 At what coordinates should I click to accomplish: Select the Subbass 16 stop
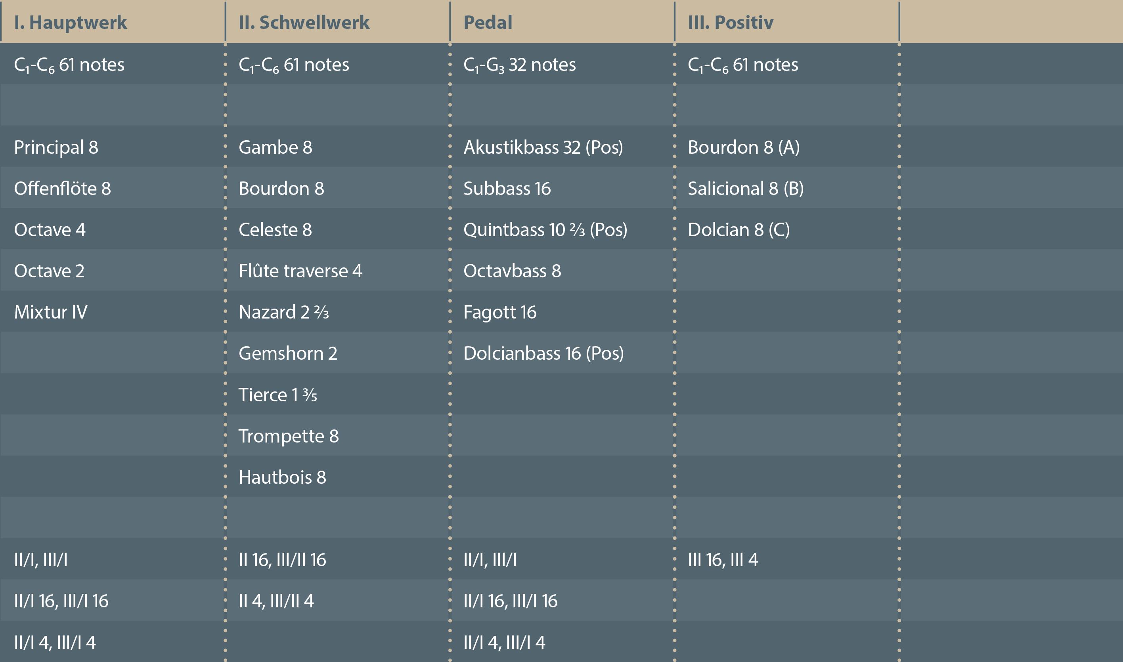pos(507,188)
